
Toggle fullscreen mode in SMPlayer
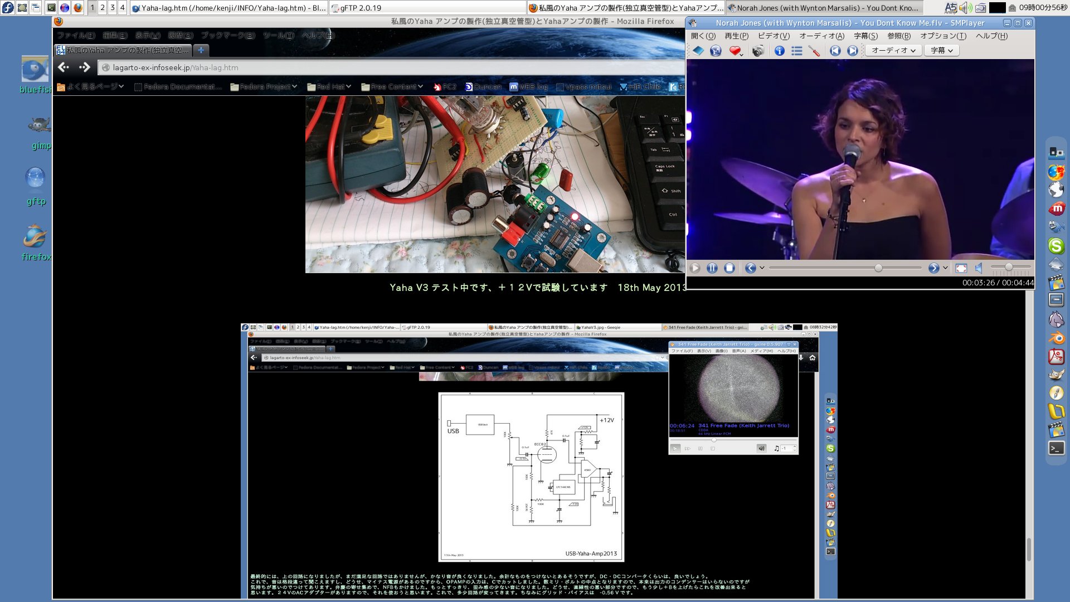(x=961, y=268)
